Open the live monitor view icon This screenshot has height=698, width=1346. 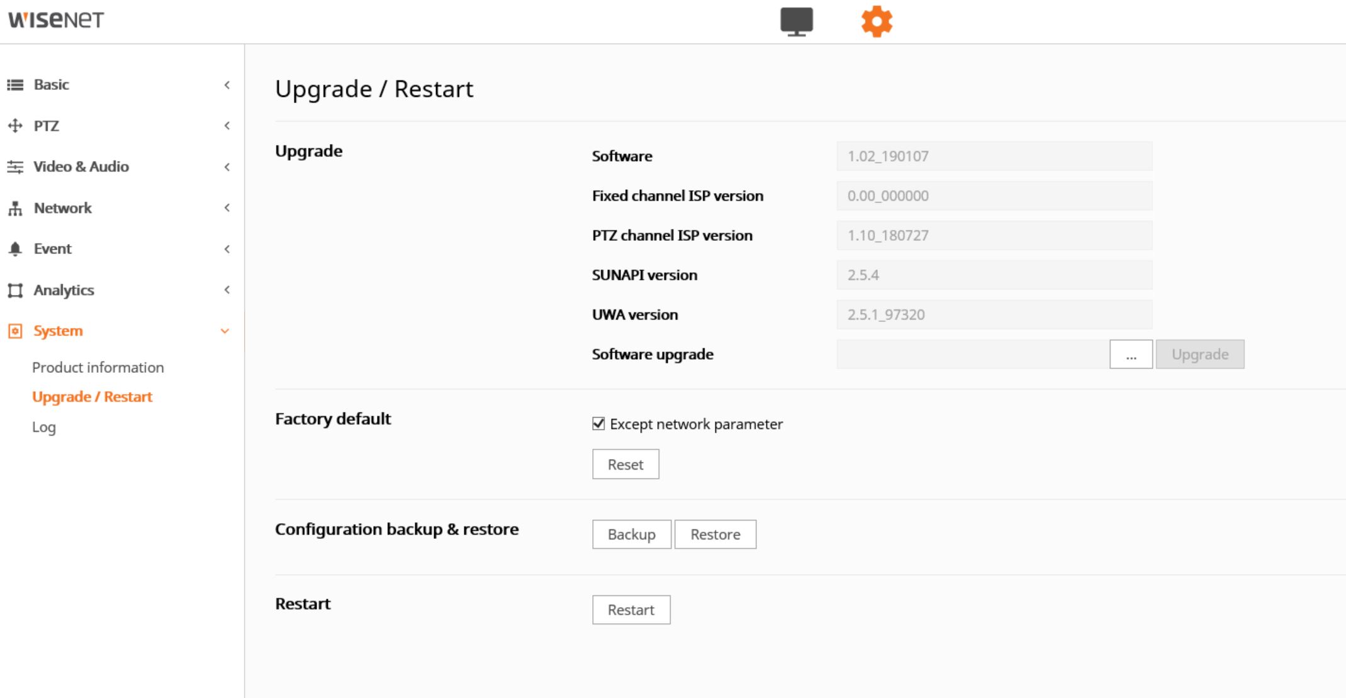click(x=796, y=21)
